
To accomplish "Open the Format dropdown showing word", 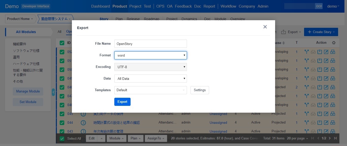I will tap(150, 55).
